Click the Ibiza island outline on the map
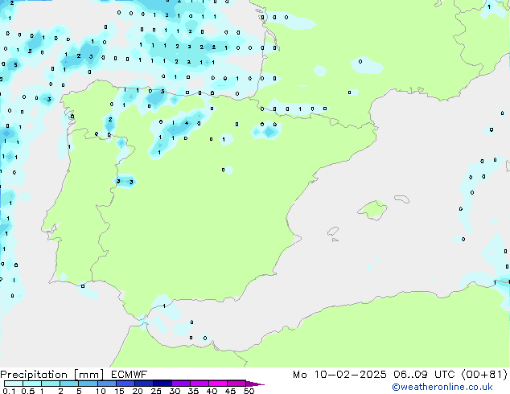This screenshot has height=394, width=510. [x=333, y=232]
